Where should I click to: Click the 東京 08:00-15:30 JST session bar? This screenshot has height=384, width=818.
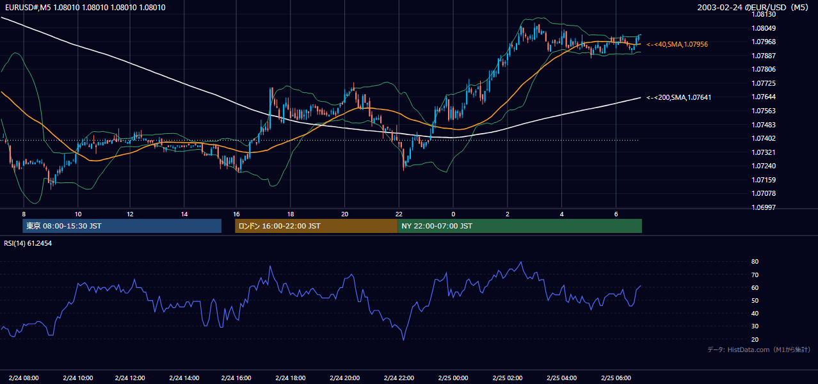(122, 226)
